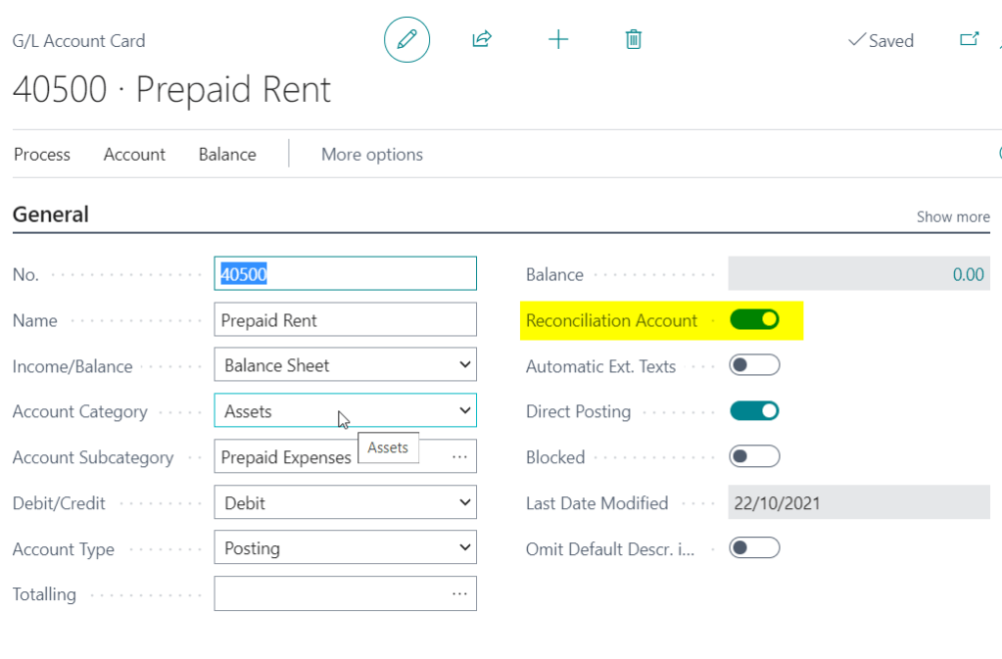Viewport: 1002px width, 659px height.
Task: Click ellipsis in Account Subcategory field
Action: click(x=459, y=457)
